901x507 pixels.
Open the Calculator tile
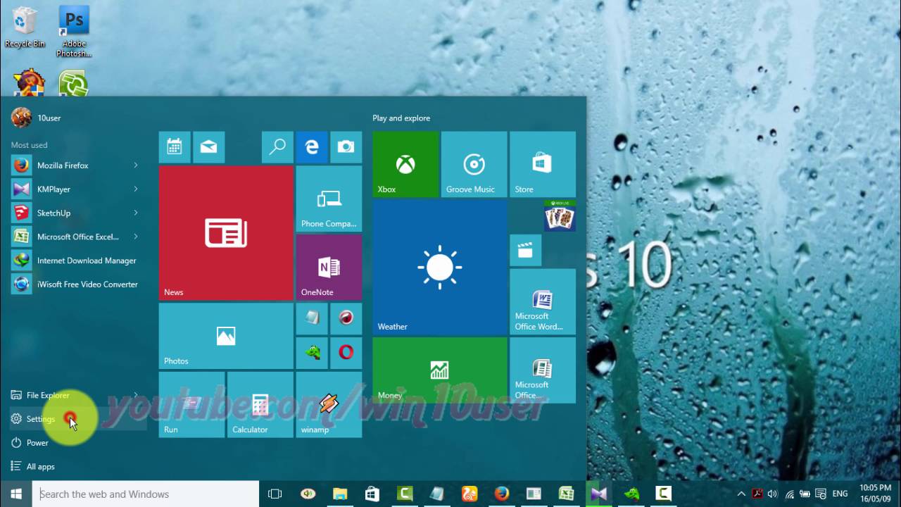click(260, 405)
